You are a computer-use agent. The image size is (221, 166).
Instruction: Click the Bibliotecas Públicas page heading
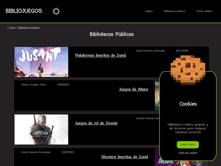click(112, 34)
